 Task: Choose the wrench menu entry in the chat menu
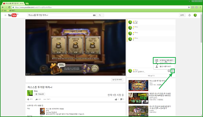pyautogui.click(x=164, y=63)
